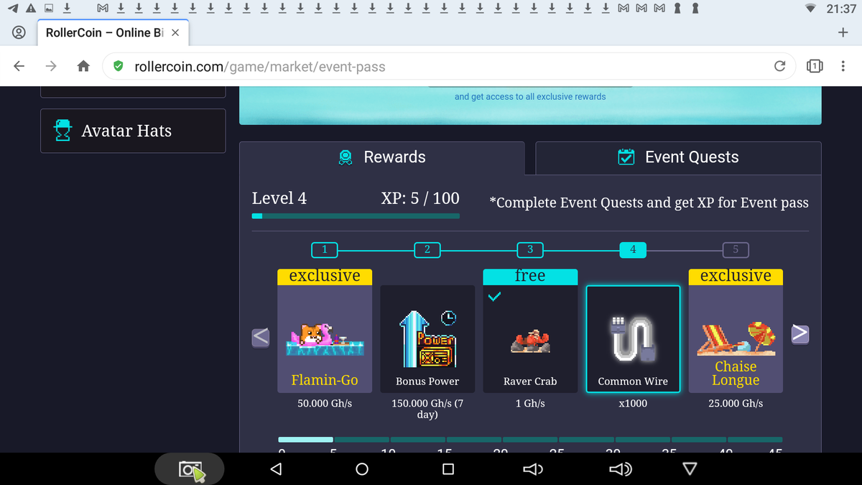Image resolution: width=862 pixels, height=485 pixels.
Task: Click the bottom level progress bar
Action: pos(530,439)
